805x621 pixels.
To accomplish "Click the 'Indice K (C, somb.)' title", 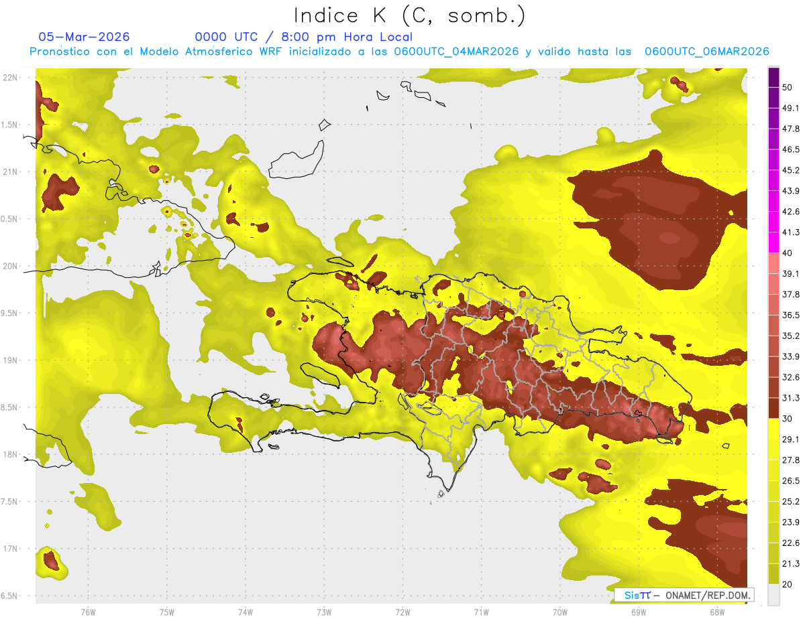I will (409, 15).
